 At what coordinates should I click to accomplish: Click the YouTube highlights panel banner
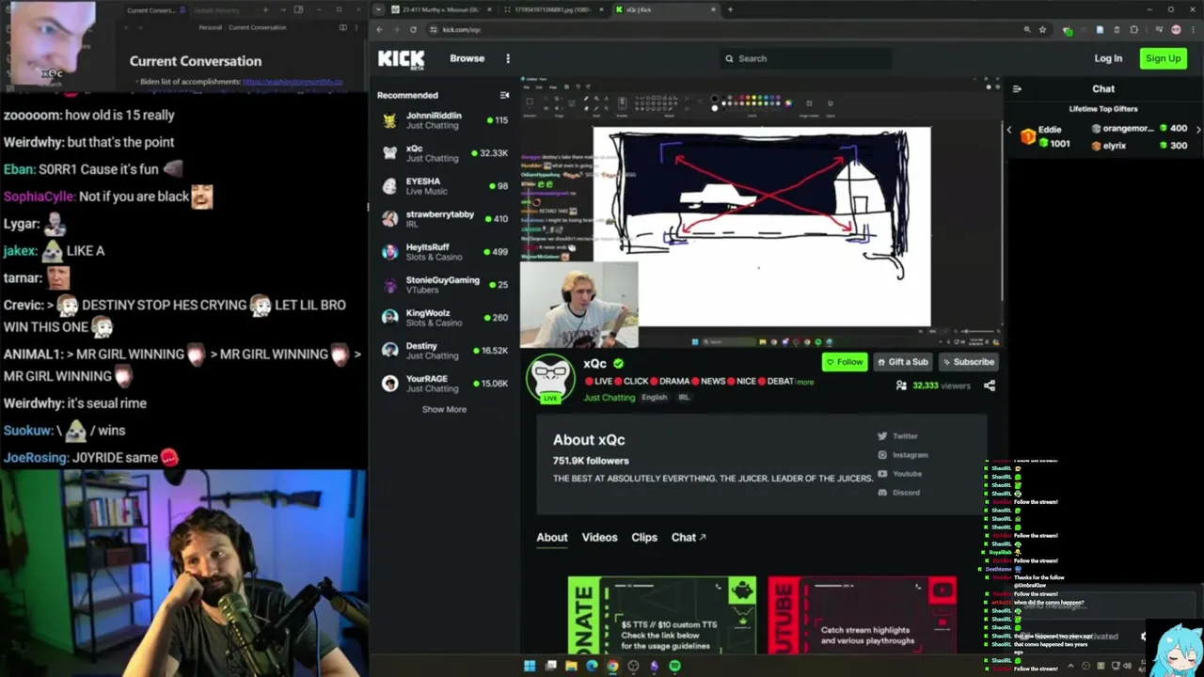pos(863,615)
